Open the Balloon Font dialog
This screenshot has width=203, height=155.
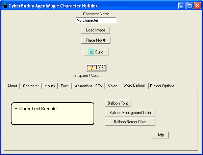pyautogui.click(x=118, y=103)
